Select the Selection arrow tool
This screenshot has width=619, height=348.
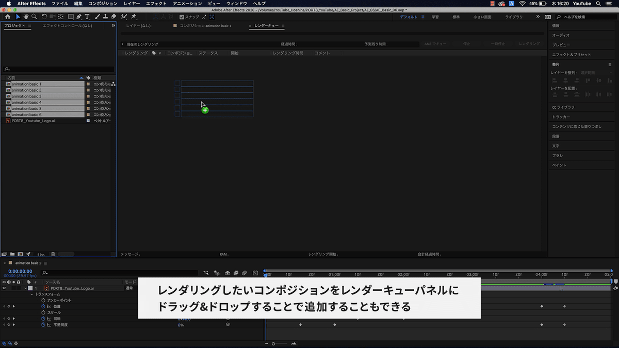point(18,17)
